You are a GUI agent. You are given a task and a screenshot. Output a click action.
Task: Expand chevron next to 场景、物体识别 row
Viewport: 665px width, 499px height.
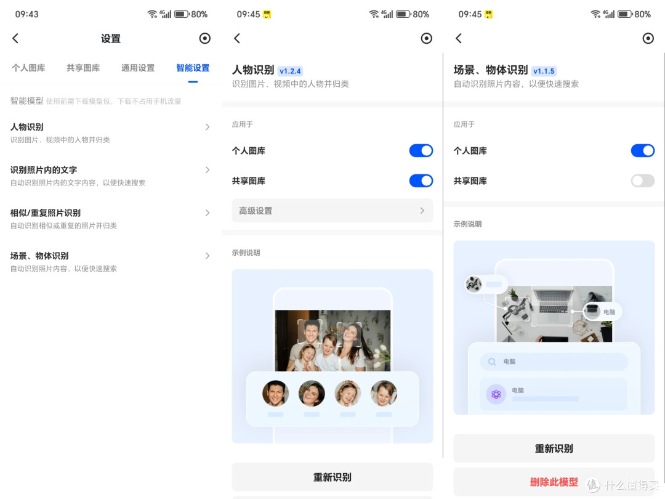pos(208,256)
